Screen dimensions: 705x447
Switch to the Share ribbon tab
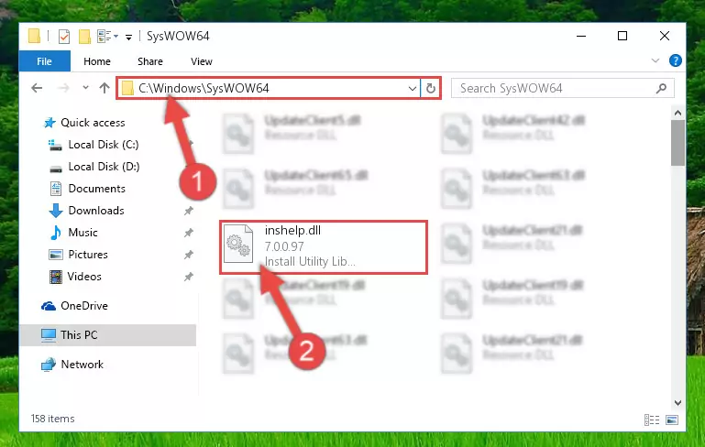coord(150,61)
